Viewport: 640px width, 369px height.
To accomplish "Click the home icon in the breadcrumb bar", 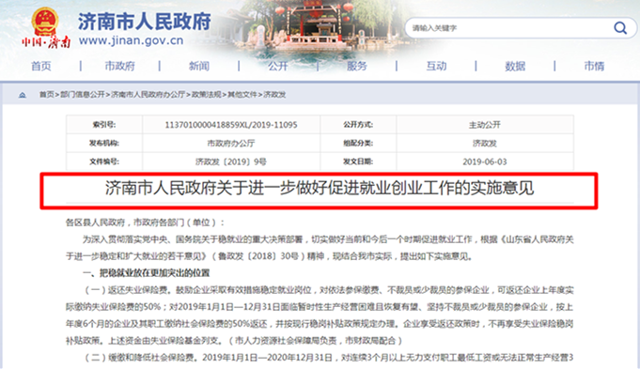I will point(22,95).
